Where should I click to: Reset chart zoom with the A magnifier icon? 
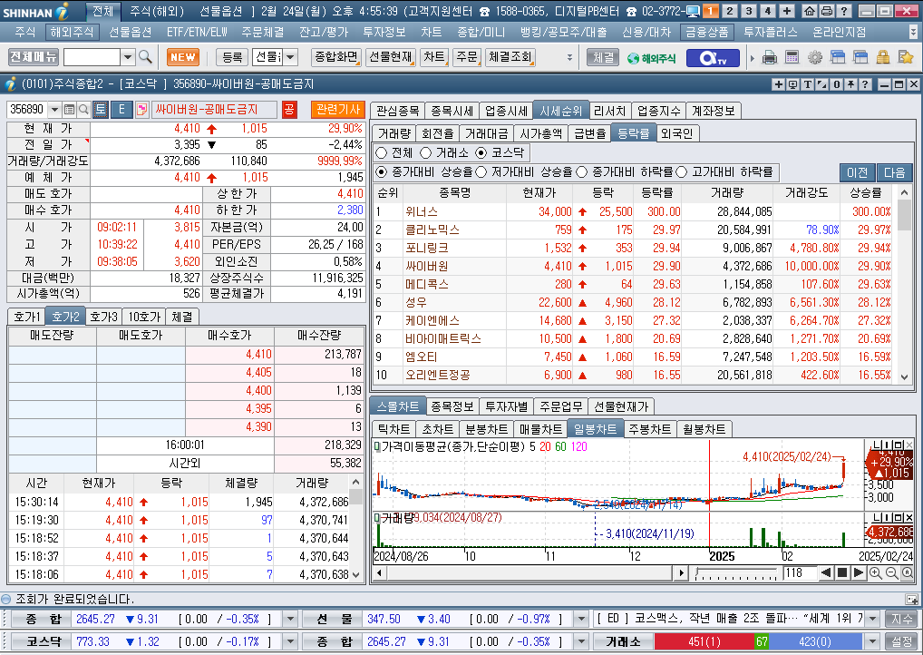click(907, 572)
